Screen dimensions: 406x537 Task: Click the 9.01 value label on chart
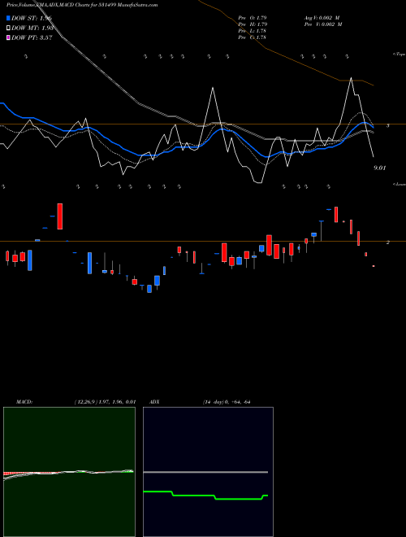click(380, 168)
